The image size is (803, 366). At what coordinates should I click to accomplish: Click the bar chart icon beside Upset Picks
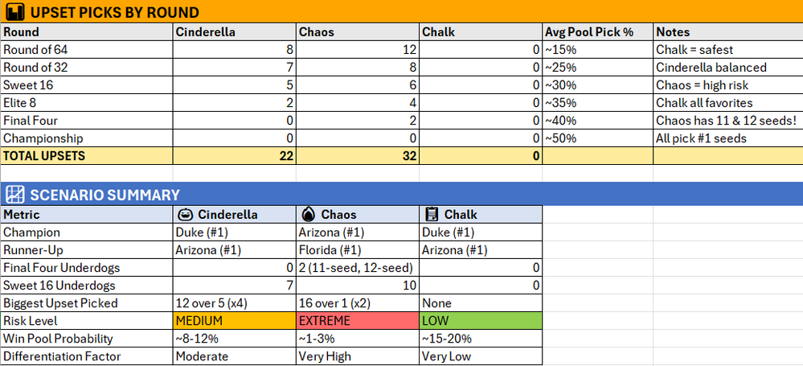pos(15,12)
